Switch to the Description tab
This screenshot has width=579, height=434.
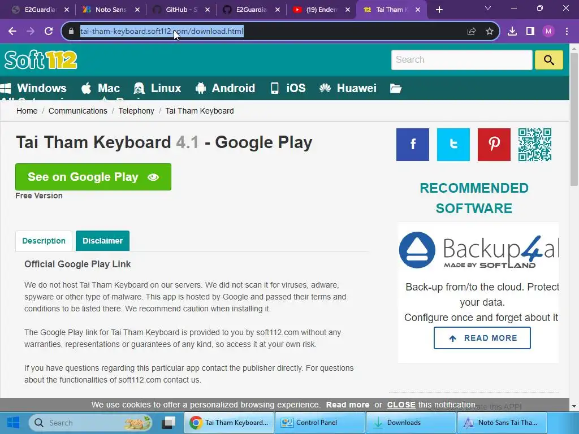coord(44,241)
